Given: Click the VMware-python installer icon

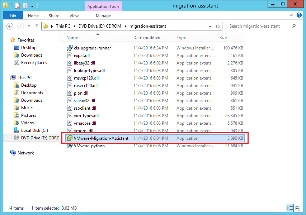Looking at the screenshot, I should pos(70,146).
